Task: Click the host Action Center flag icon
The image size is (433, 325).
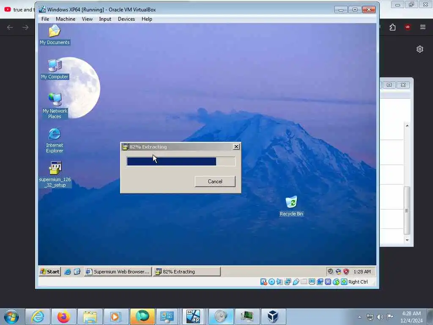Action: click(390, 317)
